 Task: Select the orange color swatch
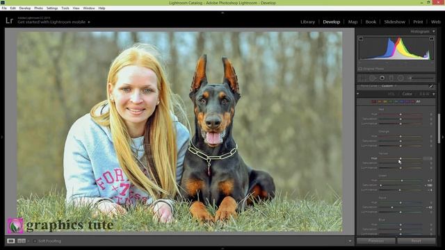point(380,101)
